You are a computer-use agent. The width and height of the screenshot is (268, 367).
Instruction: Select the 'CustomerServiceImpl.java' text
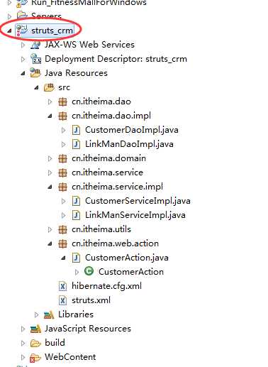point(138,201)
